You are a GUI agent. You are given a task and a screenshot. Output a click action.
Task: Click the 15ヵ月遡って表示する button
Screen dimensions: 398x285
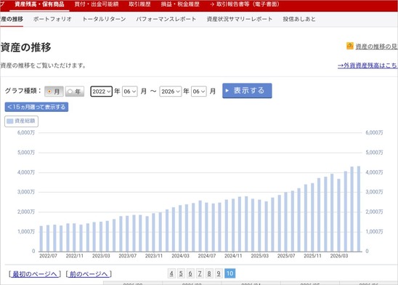[x=36, y=107]
